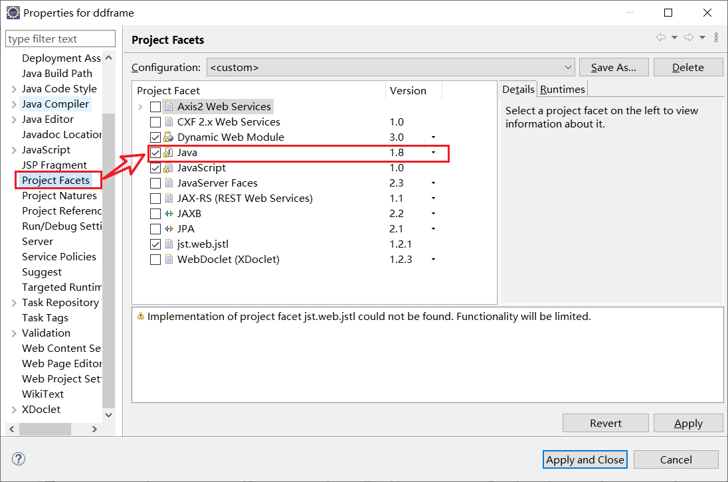Enable the JavaServer Faces checkbox
The image size is (728, 482).
point(155,183)
